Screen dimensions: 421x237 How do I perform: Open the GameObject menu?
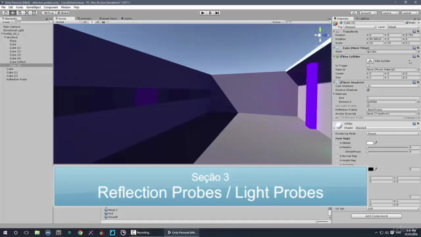pyautogui.click(x=34, y=7)
